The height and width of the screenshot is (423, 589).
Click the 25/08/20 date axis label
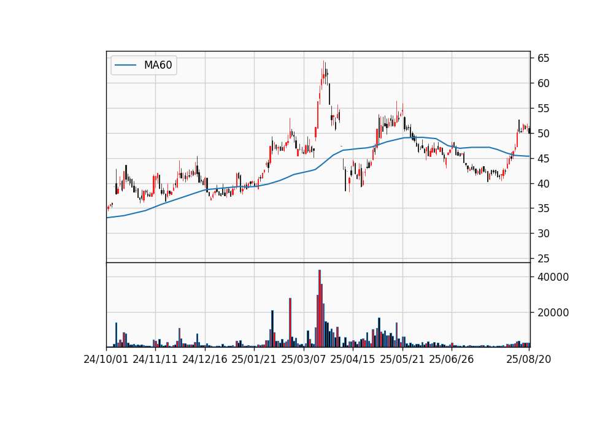pos(529,359)
